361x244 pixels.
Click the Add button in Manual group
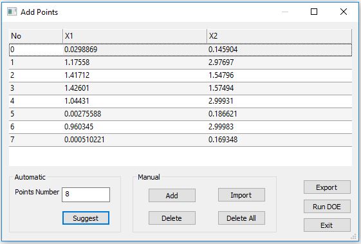tap(172, 195)
